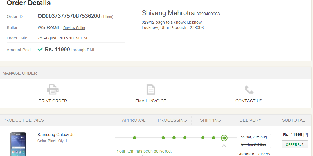This screenshot has width=313, height=156.
Task: Click the delivered date on Sat, 29th Aug
Action: [254, 137]
